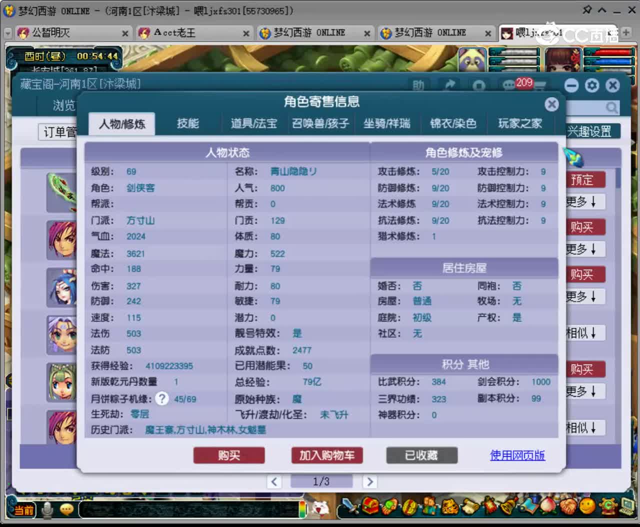Image resolution: width=640 pixels, height=527 pixels.
Task: Click the green swirl icon in bottom toolbar
Action: (607, 506)
